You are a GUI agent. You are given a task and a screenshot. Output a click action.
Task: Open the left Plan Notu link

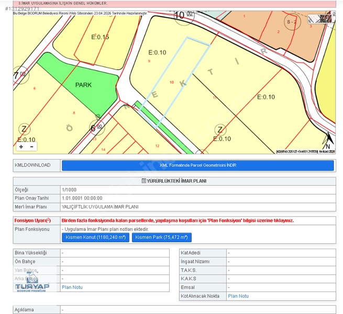[x=72, y=287]
